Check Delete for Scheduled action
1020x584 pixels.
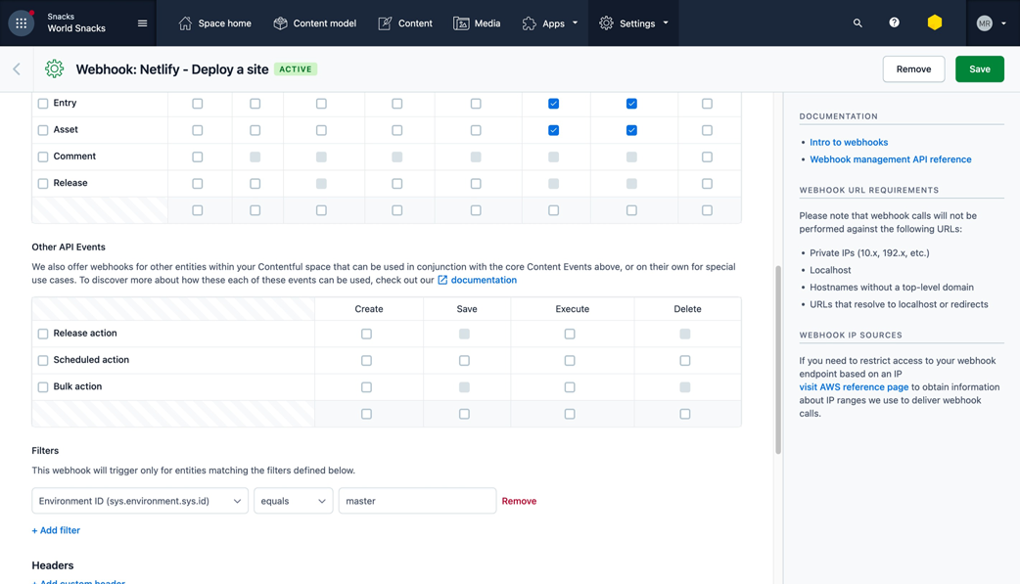685,360
